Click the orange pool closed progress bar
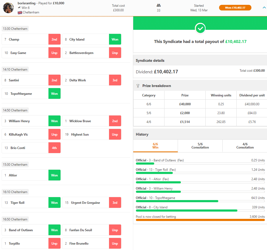 (x=200, y=220)
